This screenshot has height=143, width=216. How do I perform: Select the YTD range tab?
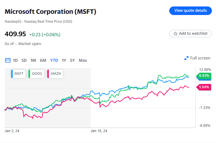point(54,60)
